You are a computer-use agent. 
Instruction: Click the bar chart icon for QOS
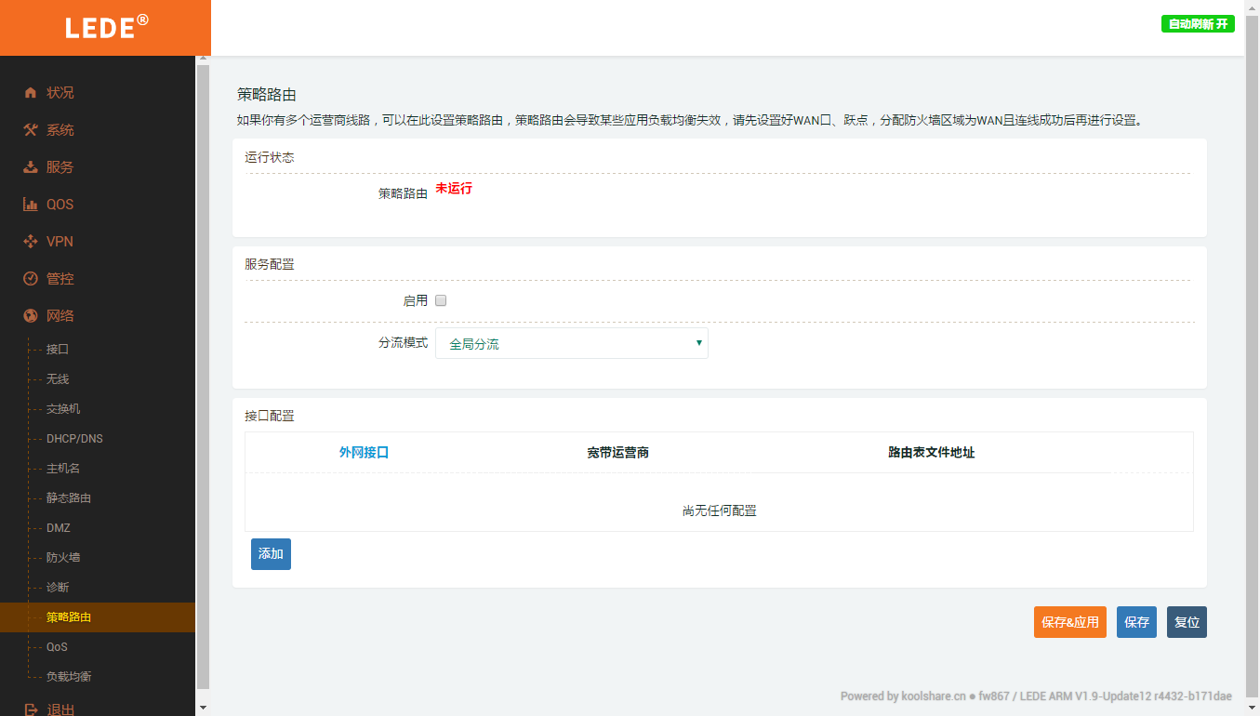point(31,205)
